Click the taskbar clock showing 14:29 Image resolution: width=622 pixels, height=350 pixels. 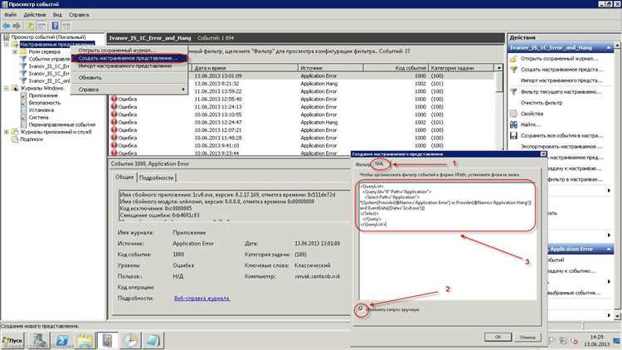point(596,341)
